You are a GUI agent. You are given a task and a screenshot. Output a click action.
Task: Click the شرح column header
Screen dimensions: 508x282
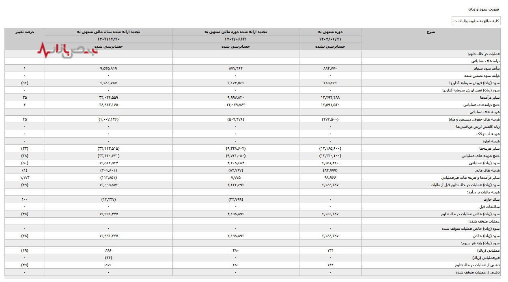pyautogui.click(x=431, y=32)
